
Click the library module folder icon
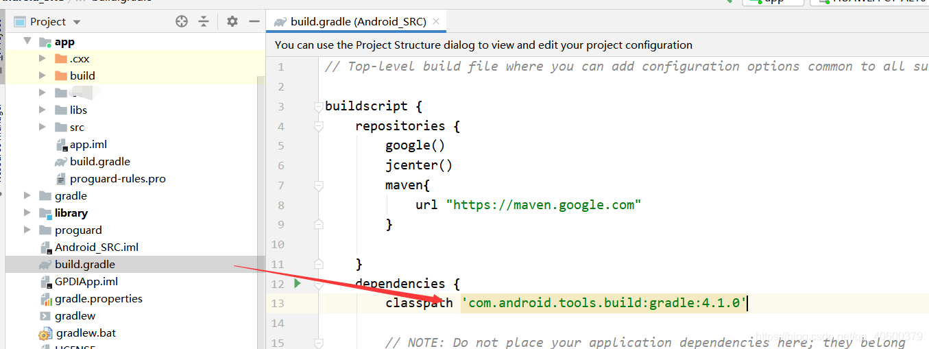[x=45, y=213]
